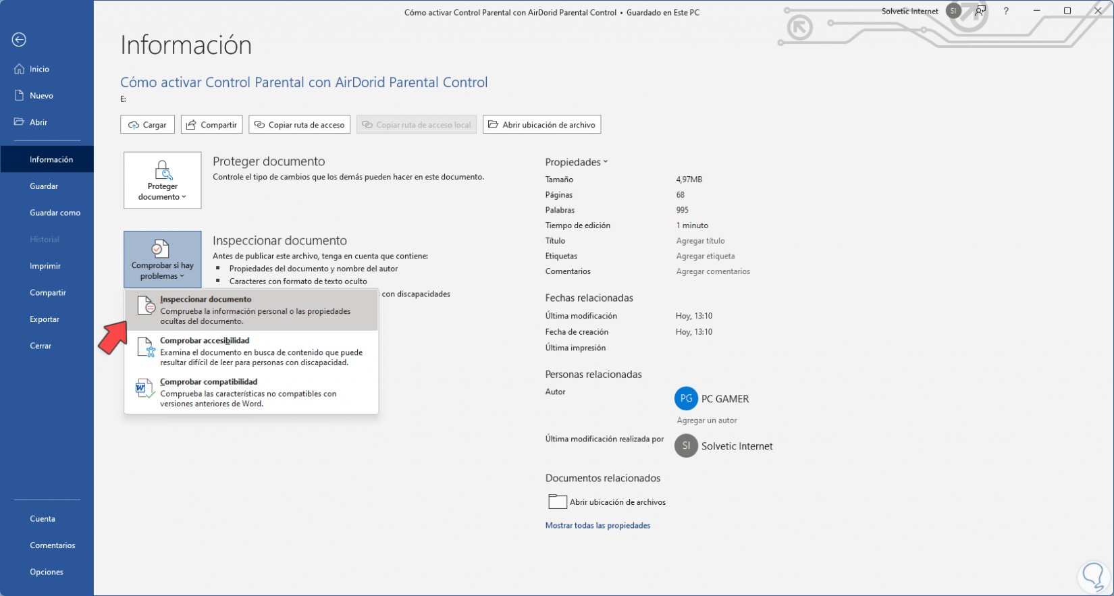
Task: Click the Inspeccionar documento page icon in menu
Action: click(146, 305)
